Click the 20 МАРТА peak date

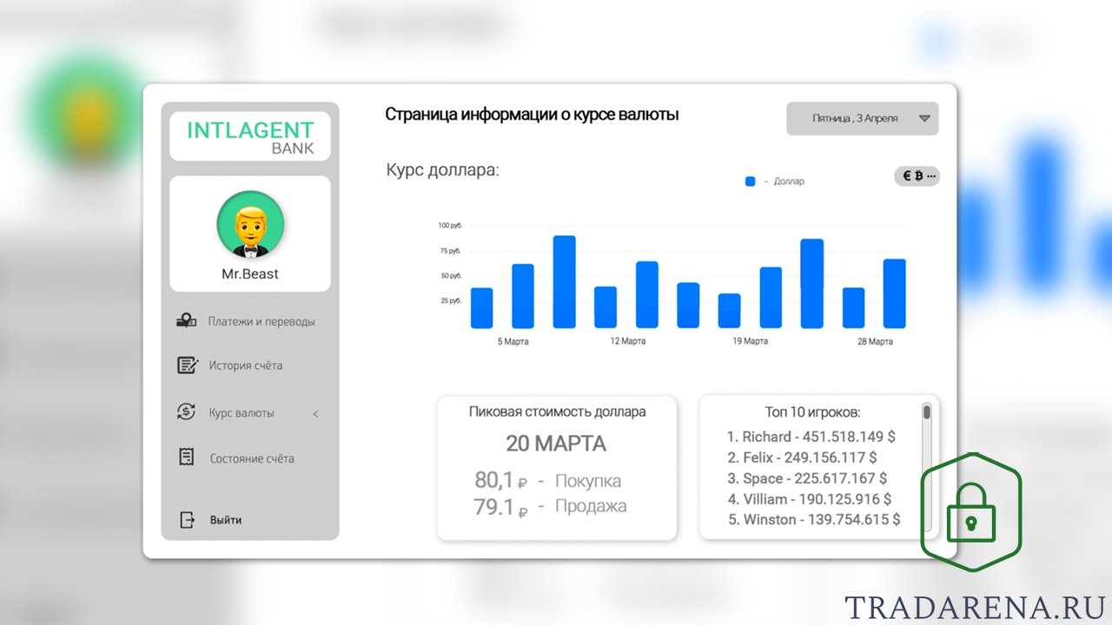(556, 444)
